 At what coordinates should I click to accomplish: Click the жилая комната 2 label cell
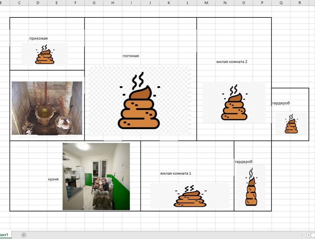(232, 62)
